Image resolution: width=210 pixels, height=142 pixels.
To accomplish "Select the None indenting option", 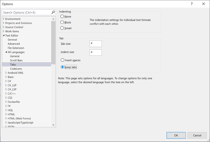I will pos(62,16).
